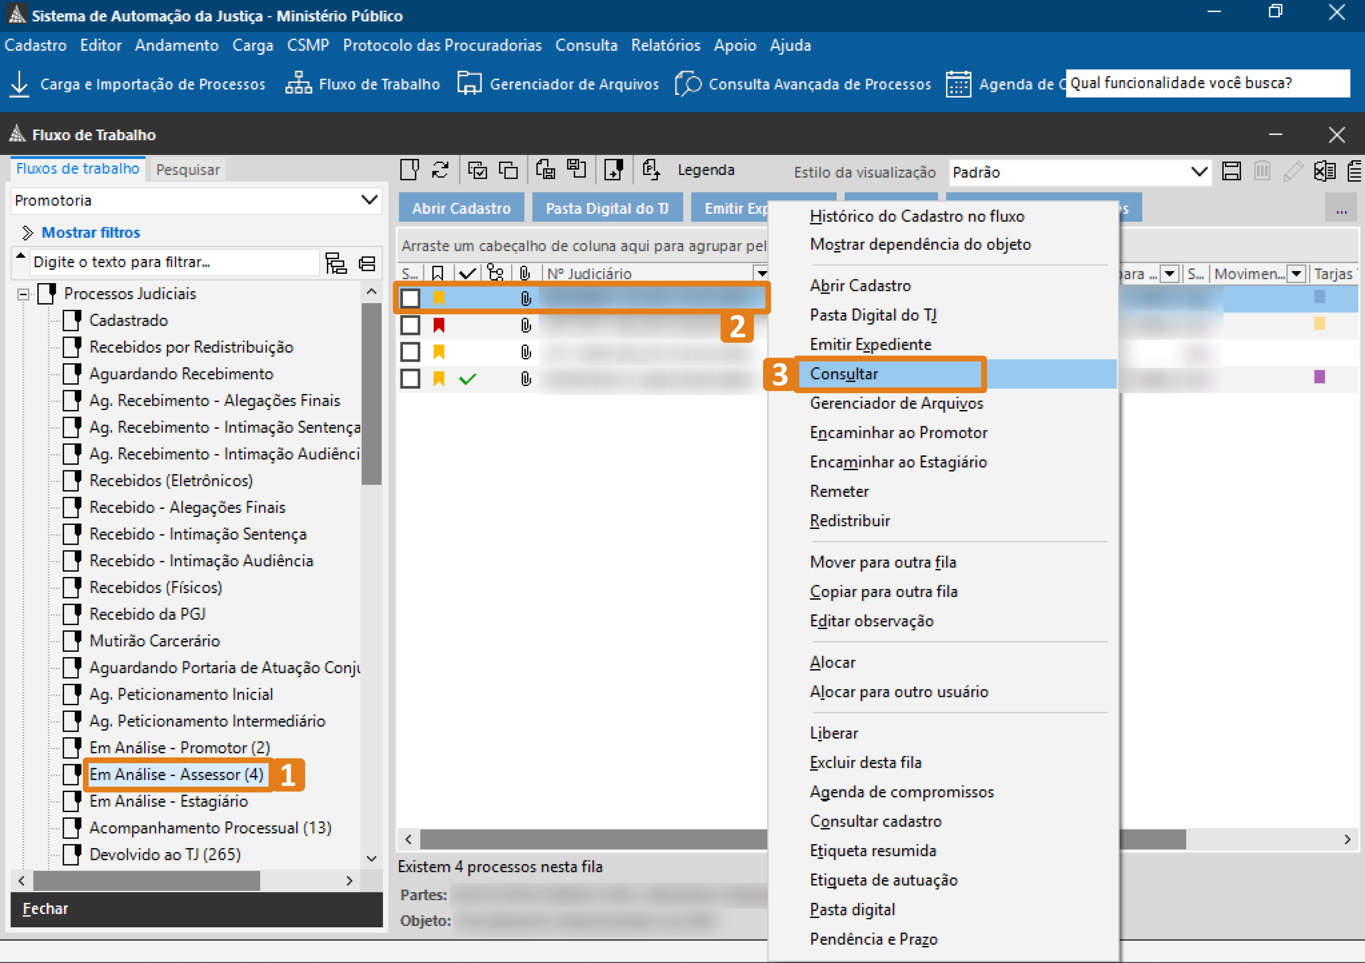Check the first process row checkbox

[x=410, y=298]
